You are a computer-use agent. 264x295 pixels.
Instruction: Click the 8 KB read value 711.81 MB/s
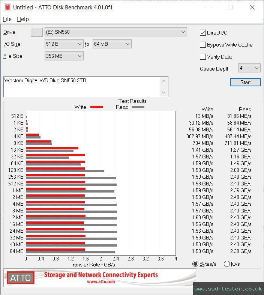click(238, 143)
